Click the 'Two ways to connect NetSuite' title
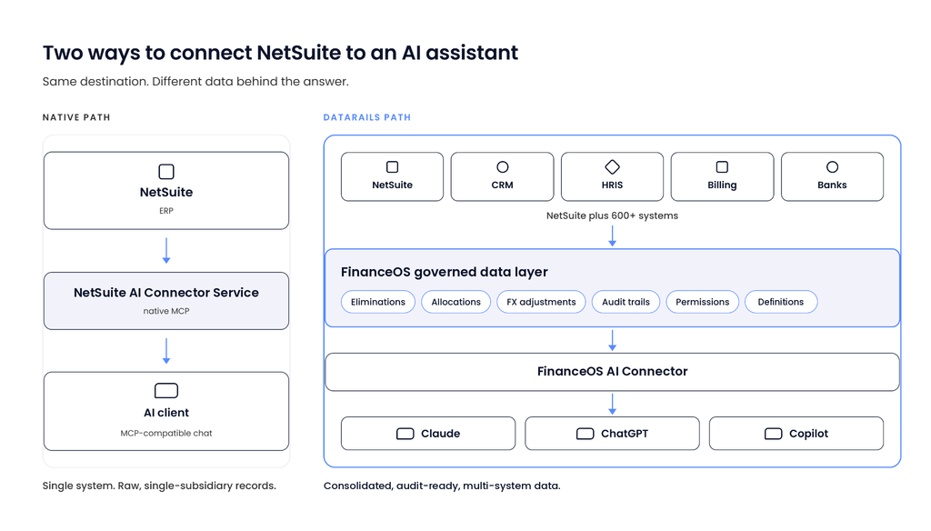The height and width of the screenshot is (531, 931). point(280,53)
